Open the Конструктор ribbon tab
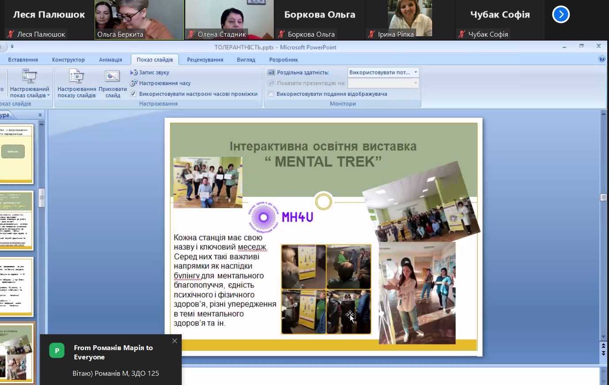 coord(68,60)
